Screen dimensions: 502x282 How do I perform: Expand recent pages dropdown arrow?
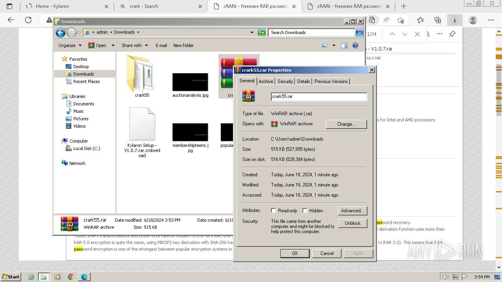79,33
